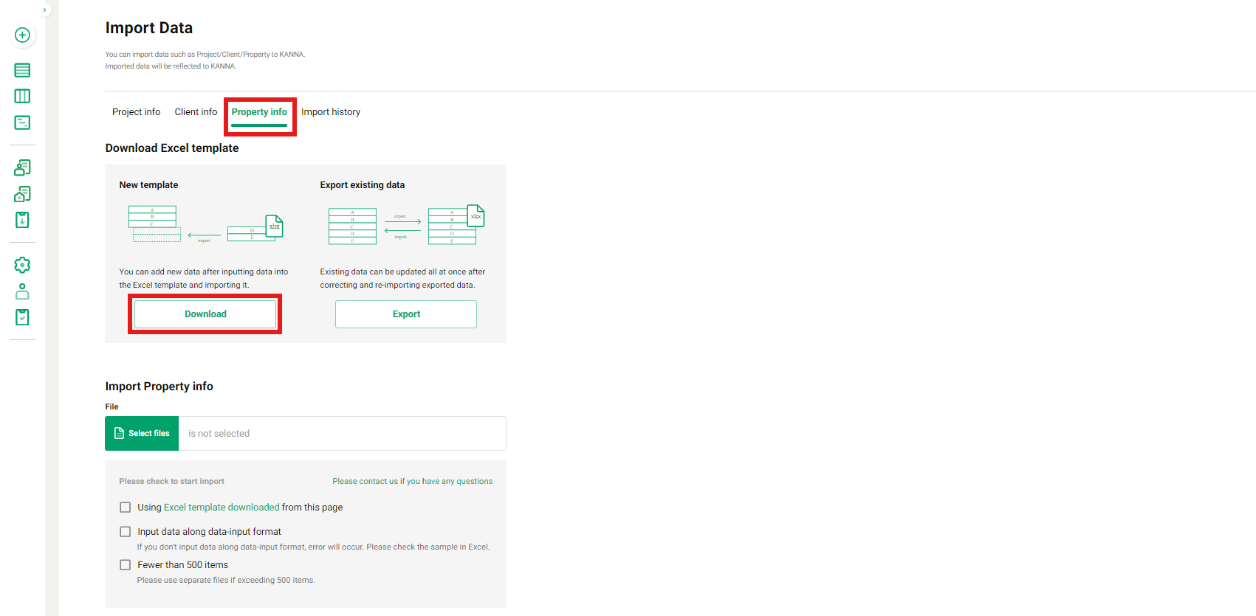
Task: Click the plus create icon in sidebar
Action: (22, 35)
